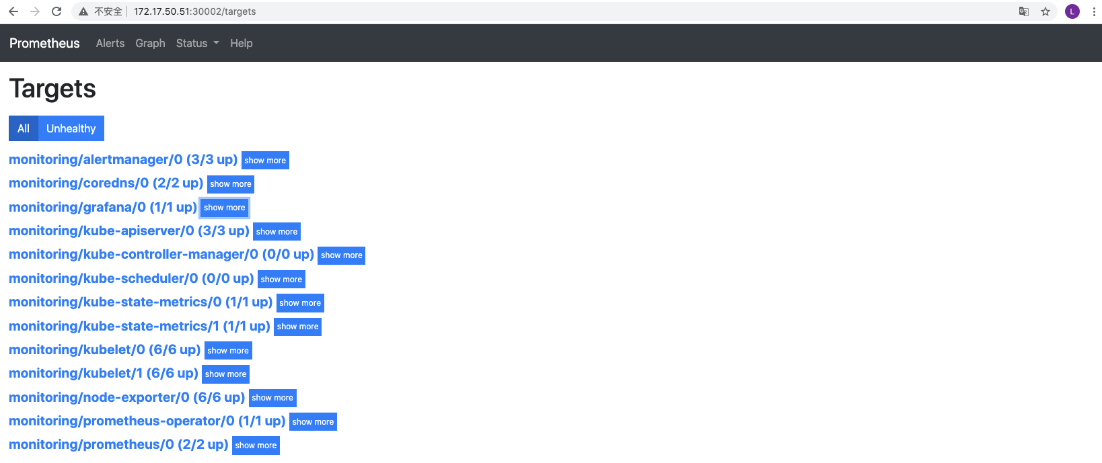This screenshot has width=1102, height=463.
Task: Open the Alerts nav item
Action: [x=110, y=43]
